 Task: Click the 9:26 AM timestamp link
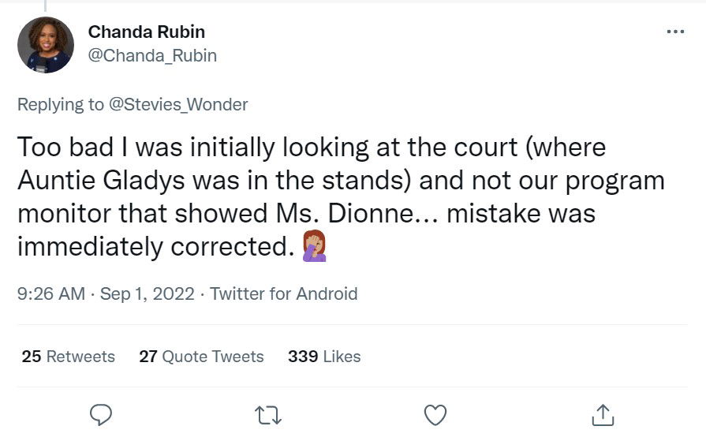click(50, 294)
